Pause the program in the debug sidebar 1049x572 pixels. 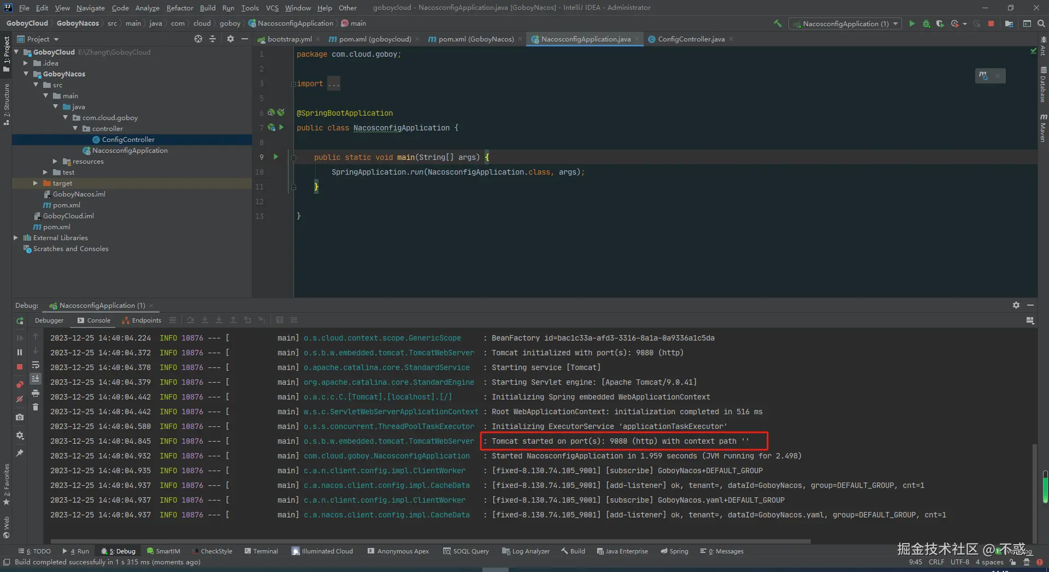tap(20, 353)
